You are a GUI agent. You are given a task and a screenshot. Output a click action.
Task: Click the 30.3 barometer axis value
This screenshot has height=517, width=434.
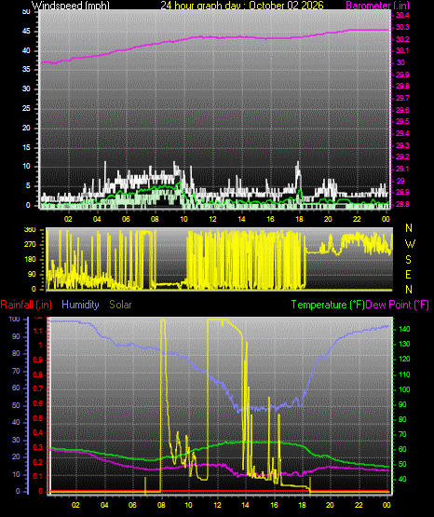402,27
